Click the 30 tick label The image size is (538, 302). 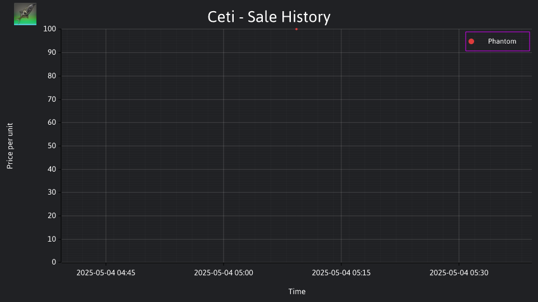coord(52,192)
